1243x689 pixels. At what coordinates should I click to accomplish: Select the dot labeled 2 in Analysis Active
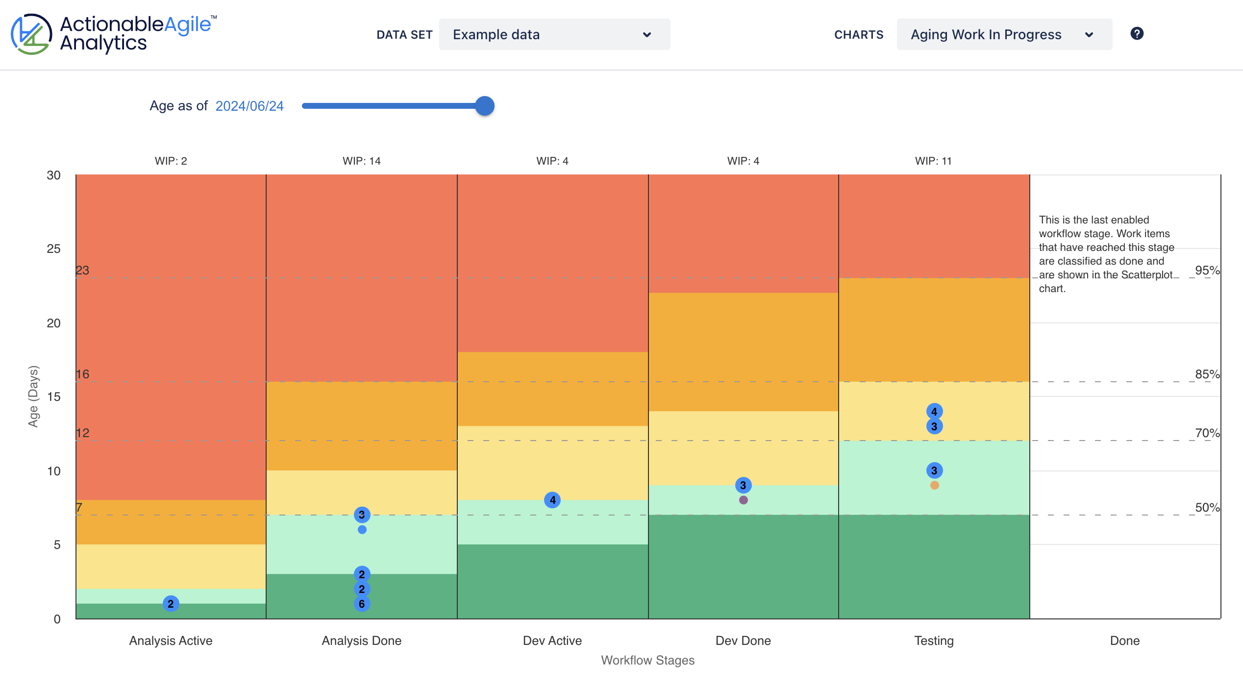(x=170, y=604)
